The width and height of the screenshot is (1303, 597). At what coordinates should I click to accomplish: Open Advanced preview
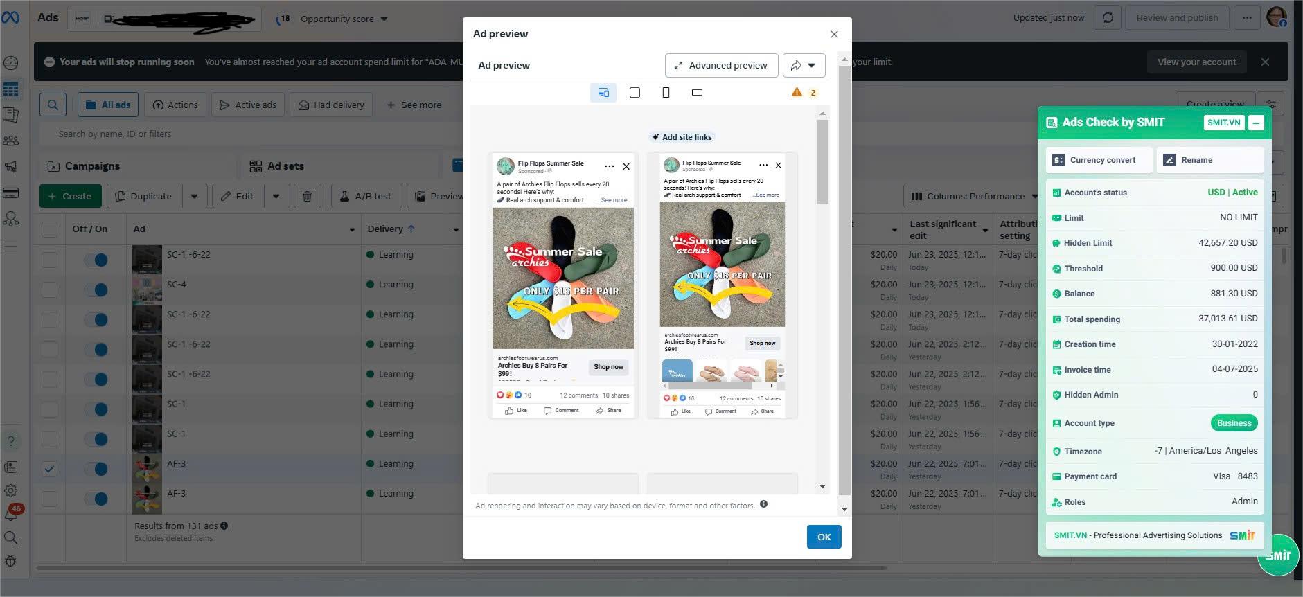(x=721, y=65)
